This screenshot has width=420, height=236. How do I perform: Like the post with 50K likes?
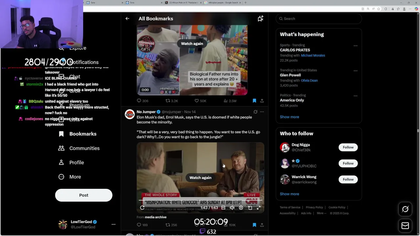197,101
